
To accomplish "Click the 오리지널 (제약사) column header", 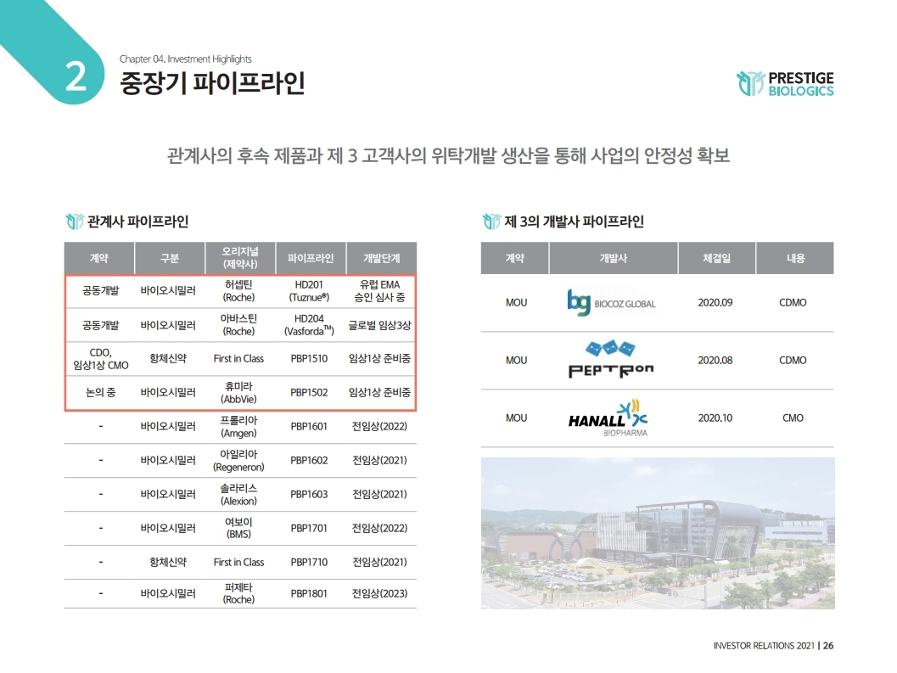I will click(x=239, y=258).
